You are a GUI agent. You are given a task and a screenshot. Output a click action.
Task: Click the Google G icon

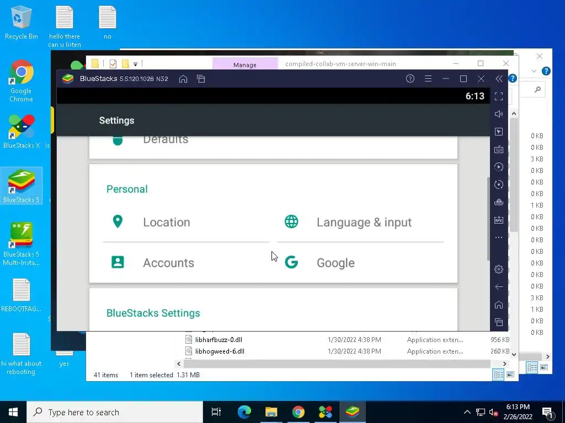tap(291, 262)
